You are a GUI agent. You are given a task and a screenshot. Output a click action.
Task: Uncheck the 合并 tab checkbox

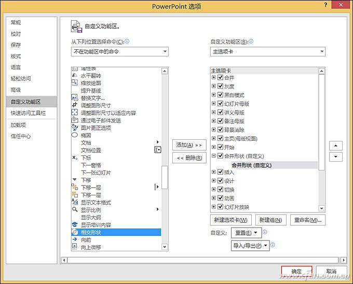(221, 78)
